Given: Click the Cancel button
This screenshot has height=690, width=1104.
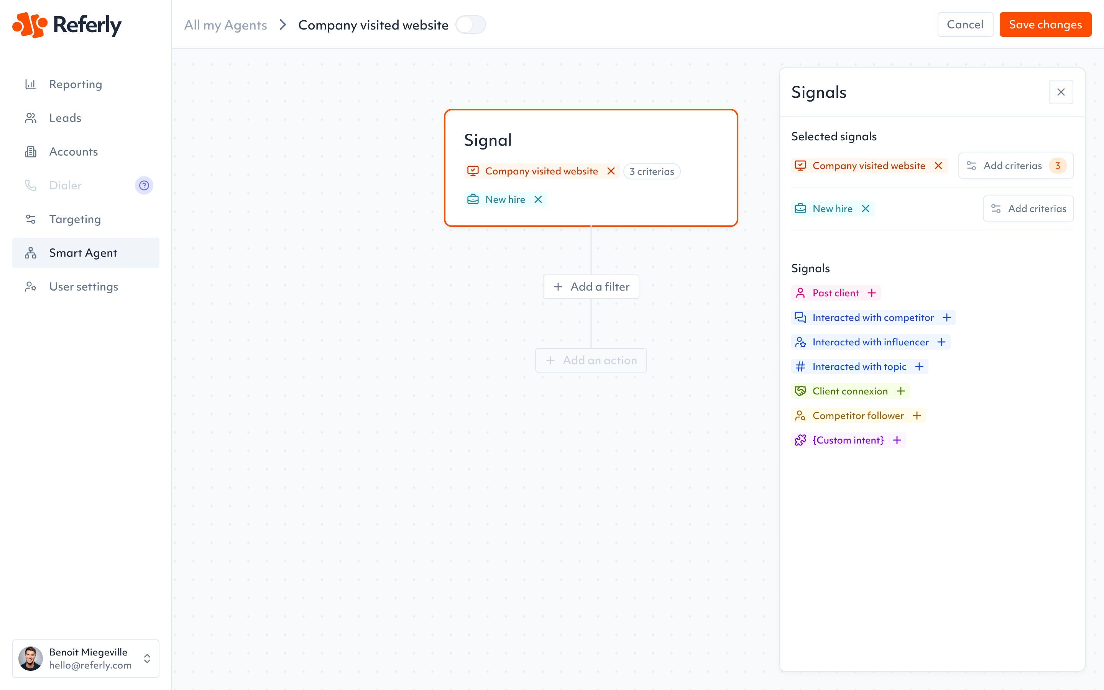Looking at the screenshot, I should pos(965,25).
